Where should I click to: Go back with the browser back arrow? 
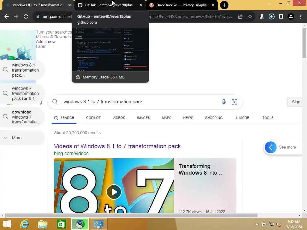(7, 17)
